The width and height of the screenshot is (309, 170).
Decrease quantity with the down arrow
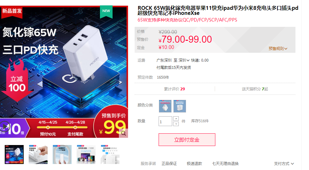176,124
